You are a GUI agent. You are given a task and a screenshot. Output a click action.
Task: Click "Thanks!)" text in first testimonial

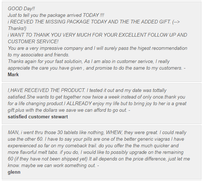(17, 28)
